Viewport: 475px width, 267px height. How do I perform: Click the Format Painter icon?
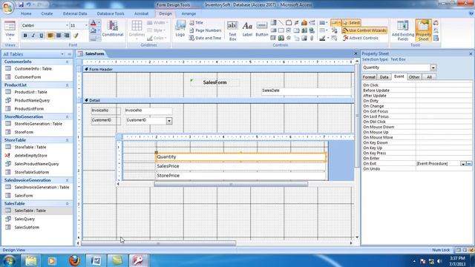click(76, 36)
